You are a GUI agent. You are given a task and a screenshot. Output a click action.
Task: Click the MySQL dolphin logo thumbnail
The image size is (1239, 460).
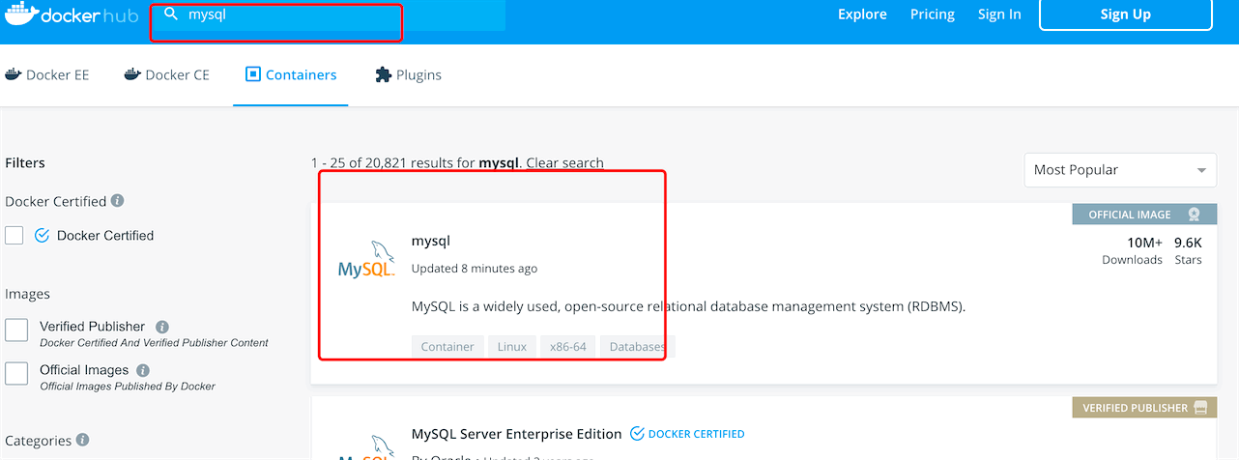tap(367, 260)
